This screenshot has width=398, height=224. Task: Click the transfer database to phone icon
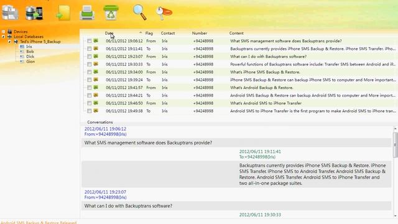34,13
